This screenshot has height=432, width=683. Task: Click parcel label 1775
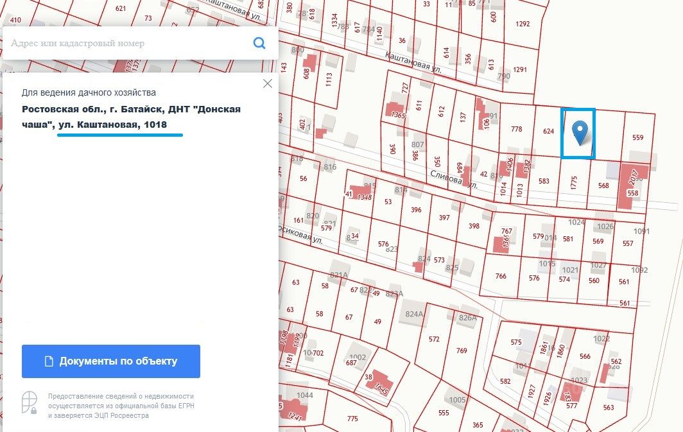point(574,182)
